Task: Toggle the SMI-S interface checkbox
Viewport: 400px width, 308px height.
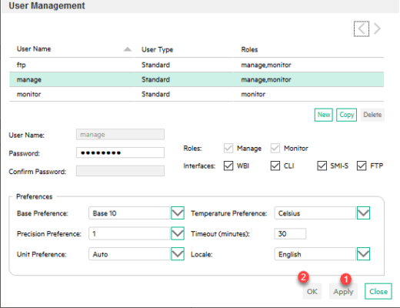Action: click(322, 166)
